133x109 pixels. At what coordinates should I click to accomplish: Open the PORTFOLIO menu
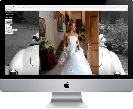(x=11, y=14)
